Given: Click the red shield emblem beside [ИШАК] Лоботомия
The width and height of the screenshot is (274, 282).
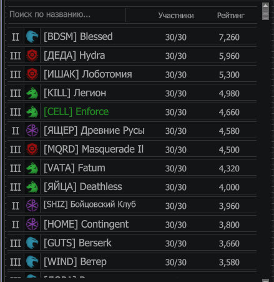Looking at the screenshot, I should tap(32, 74).
